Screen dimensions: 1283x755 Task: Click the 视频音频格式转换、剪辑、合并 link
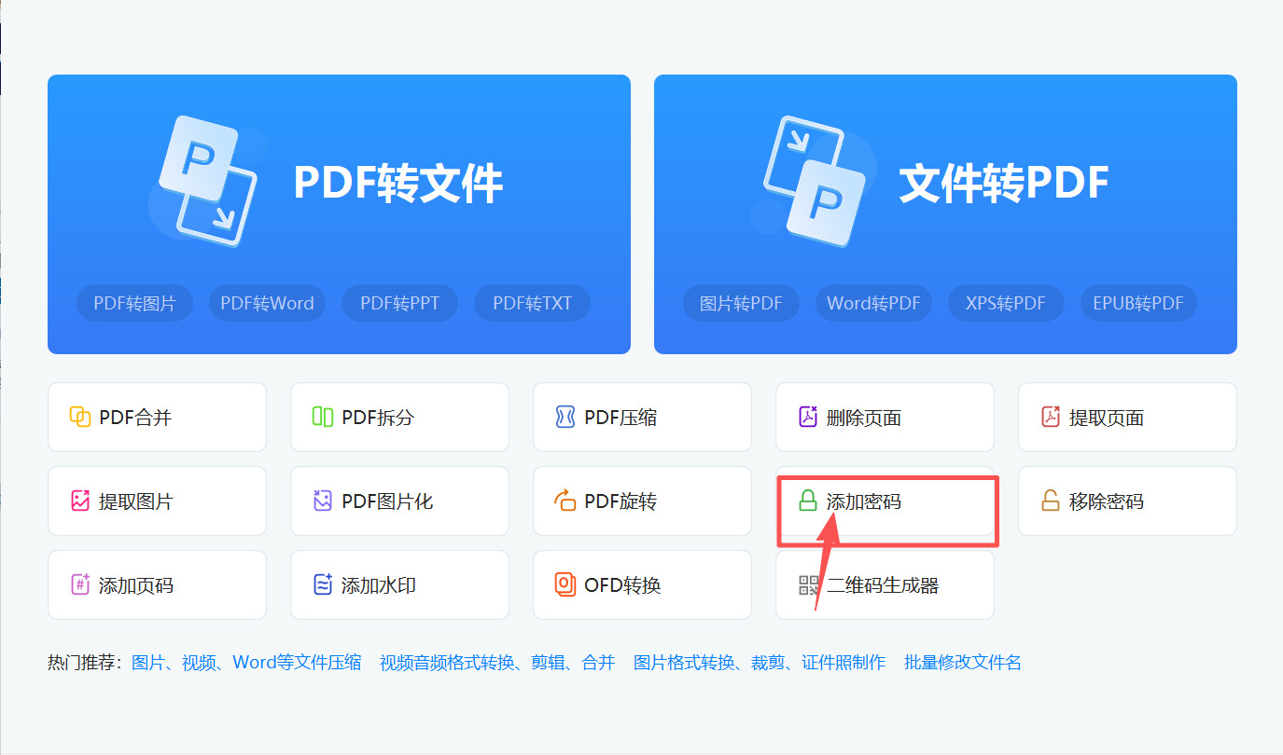(495, 662)
